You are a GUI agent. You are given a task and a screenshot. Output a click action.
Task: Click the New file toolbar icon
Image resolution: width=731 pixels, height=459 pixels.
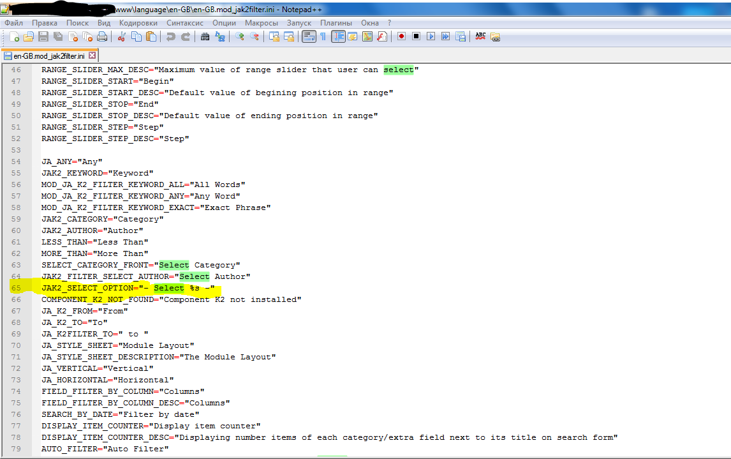coord(14,36)
